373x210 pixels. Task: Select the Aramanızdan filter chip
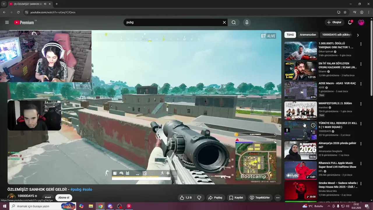tap(308, 35)
